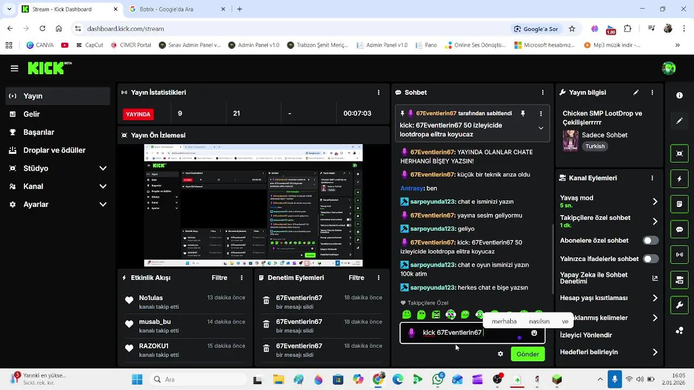Click the Turkish language tag
This screenshot has width=694, height=390.
click(595, 146)
